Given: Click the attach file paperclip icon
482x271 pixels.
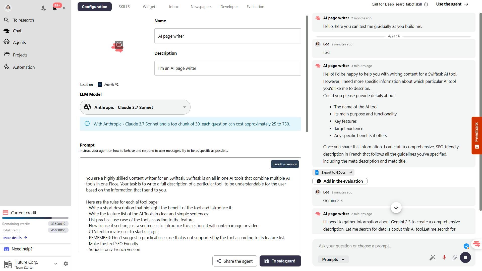Looking at the screenshot, I should [x=455, y=257].
